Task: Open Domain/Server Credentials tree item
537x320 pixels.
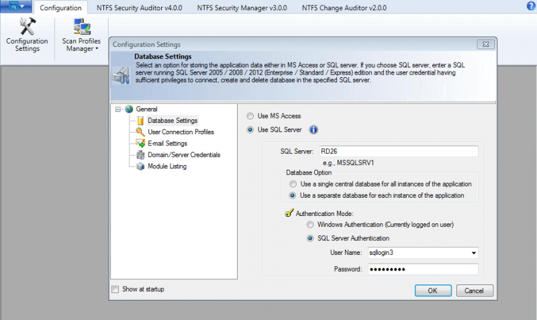Action: (x=184, y=155)
